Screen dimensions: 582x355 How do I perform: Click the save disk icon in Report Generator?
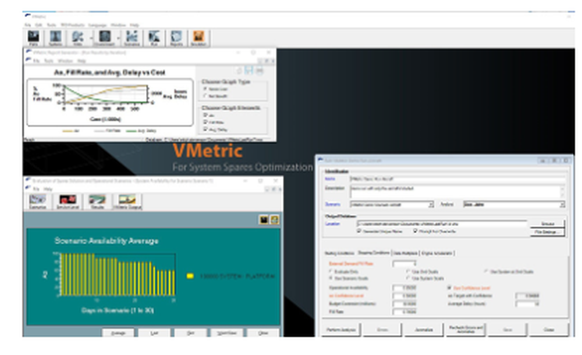249,70
